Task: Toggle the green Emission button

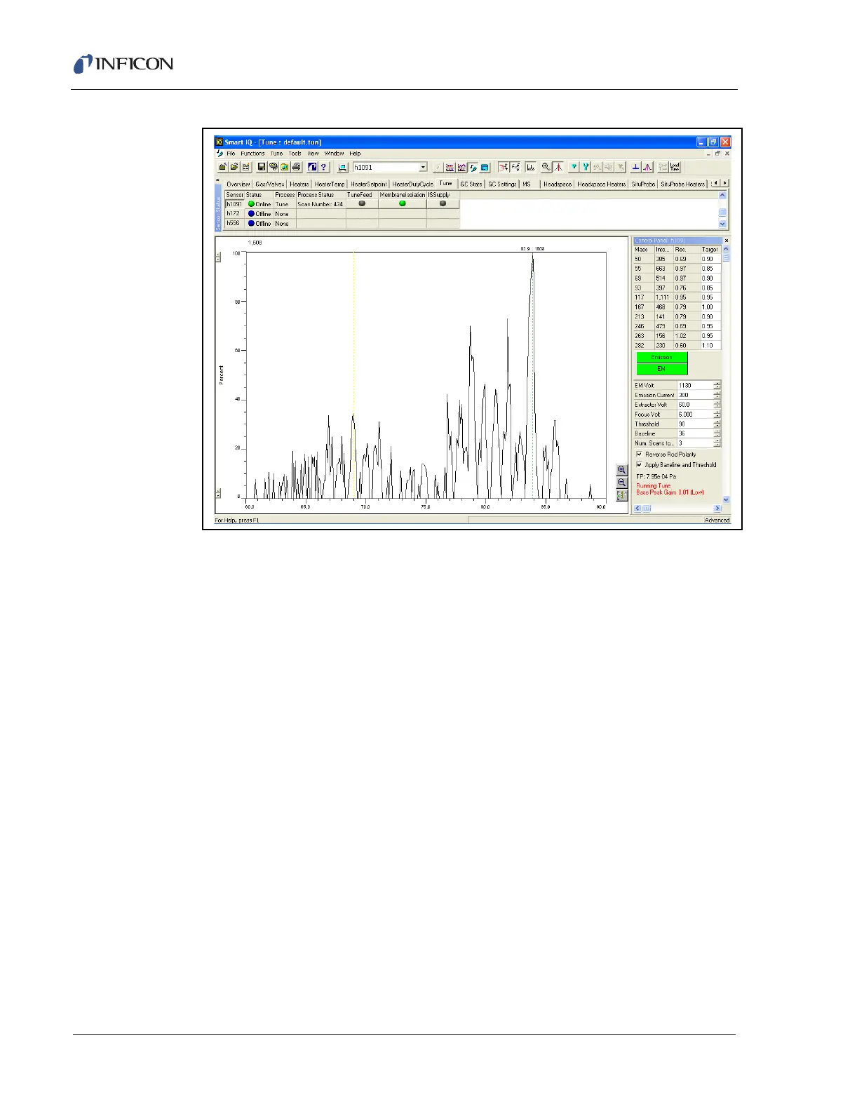Action: pos(662,358)
